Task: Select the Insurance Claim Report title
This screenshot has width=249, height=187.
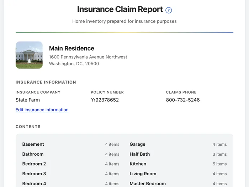Action: tap(120, 9)
